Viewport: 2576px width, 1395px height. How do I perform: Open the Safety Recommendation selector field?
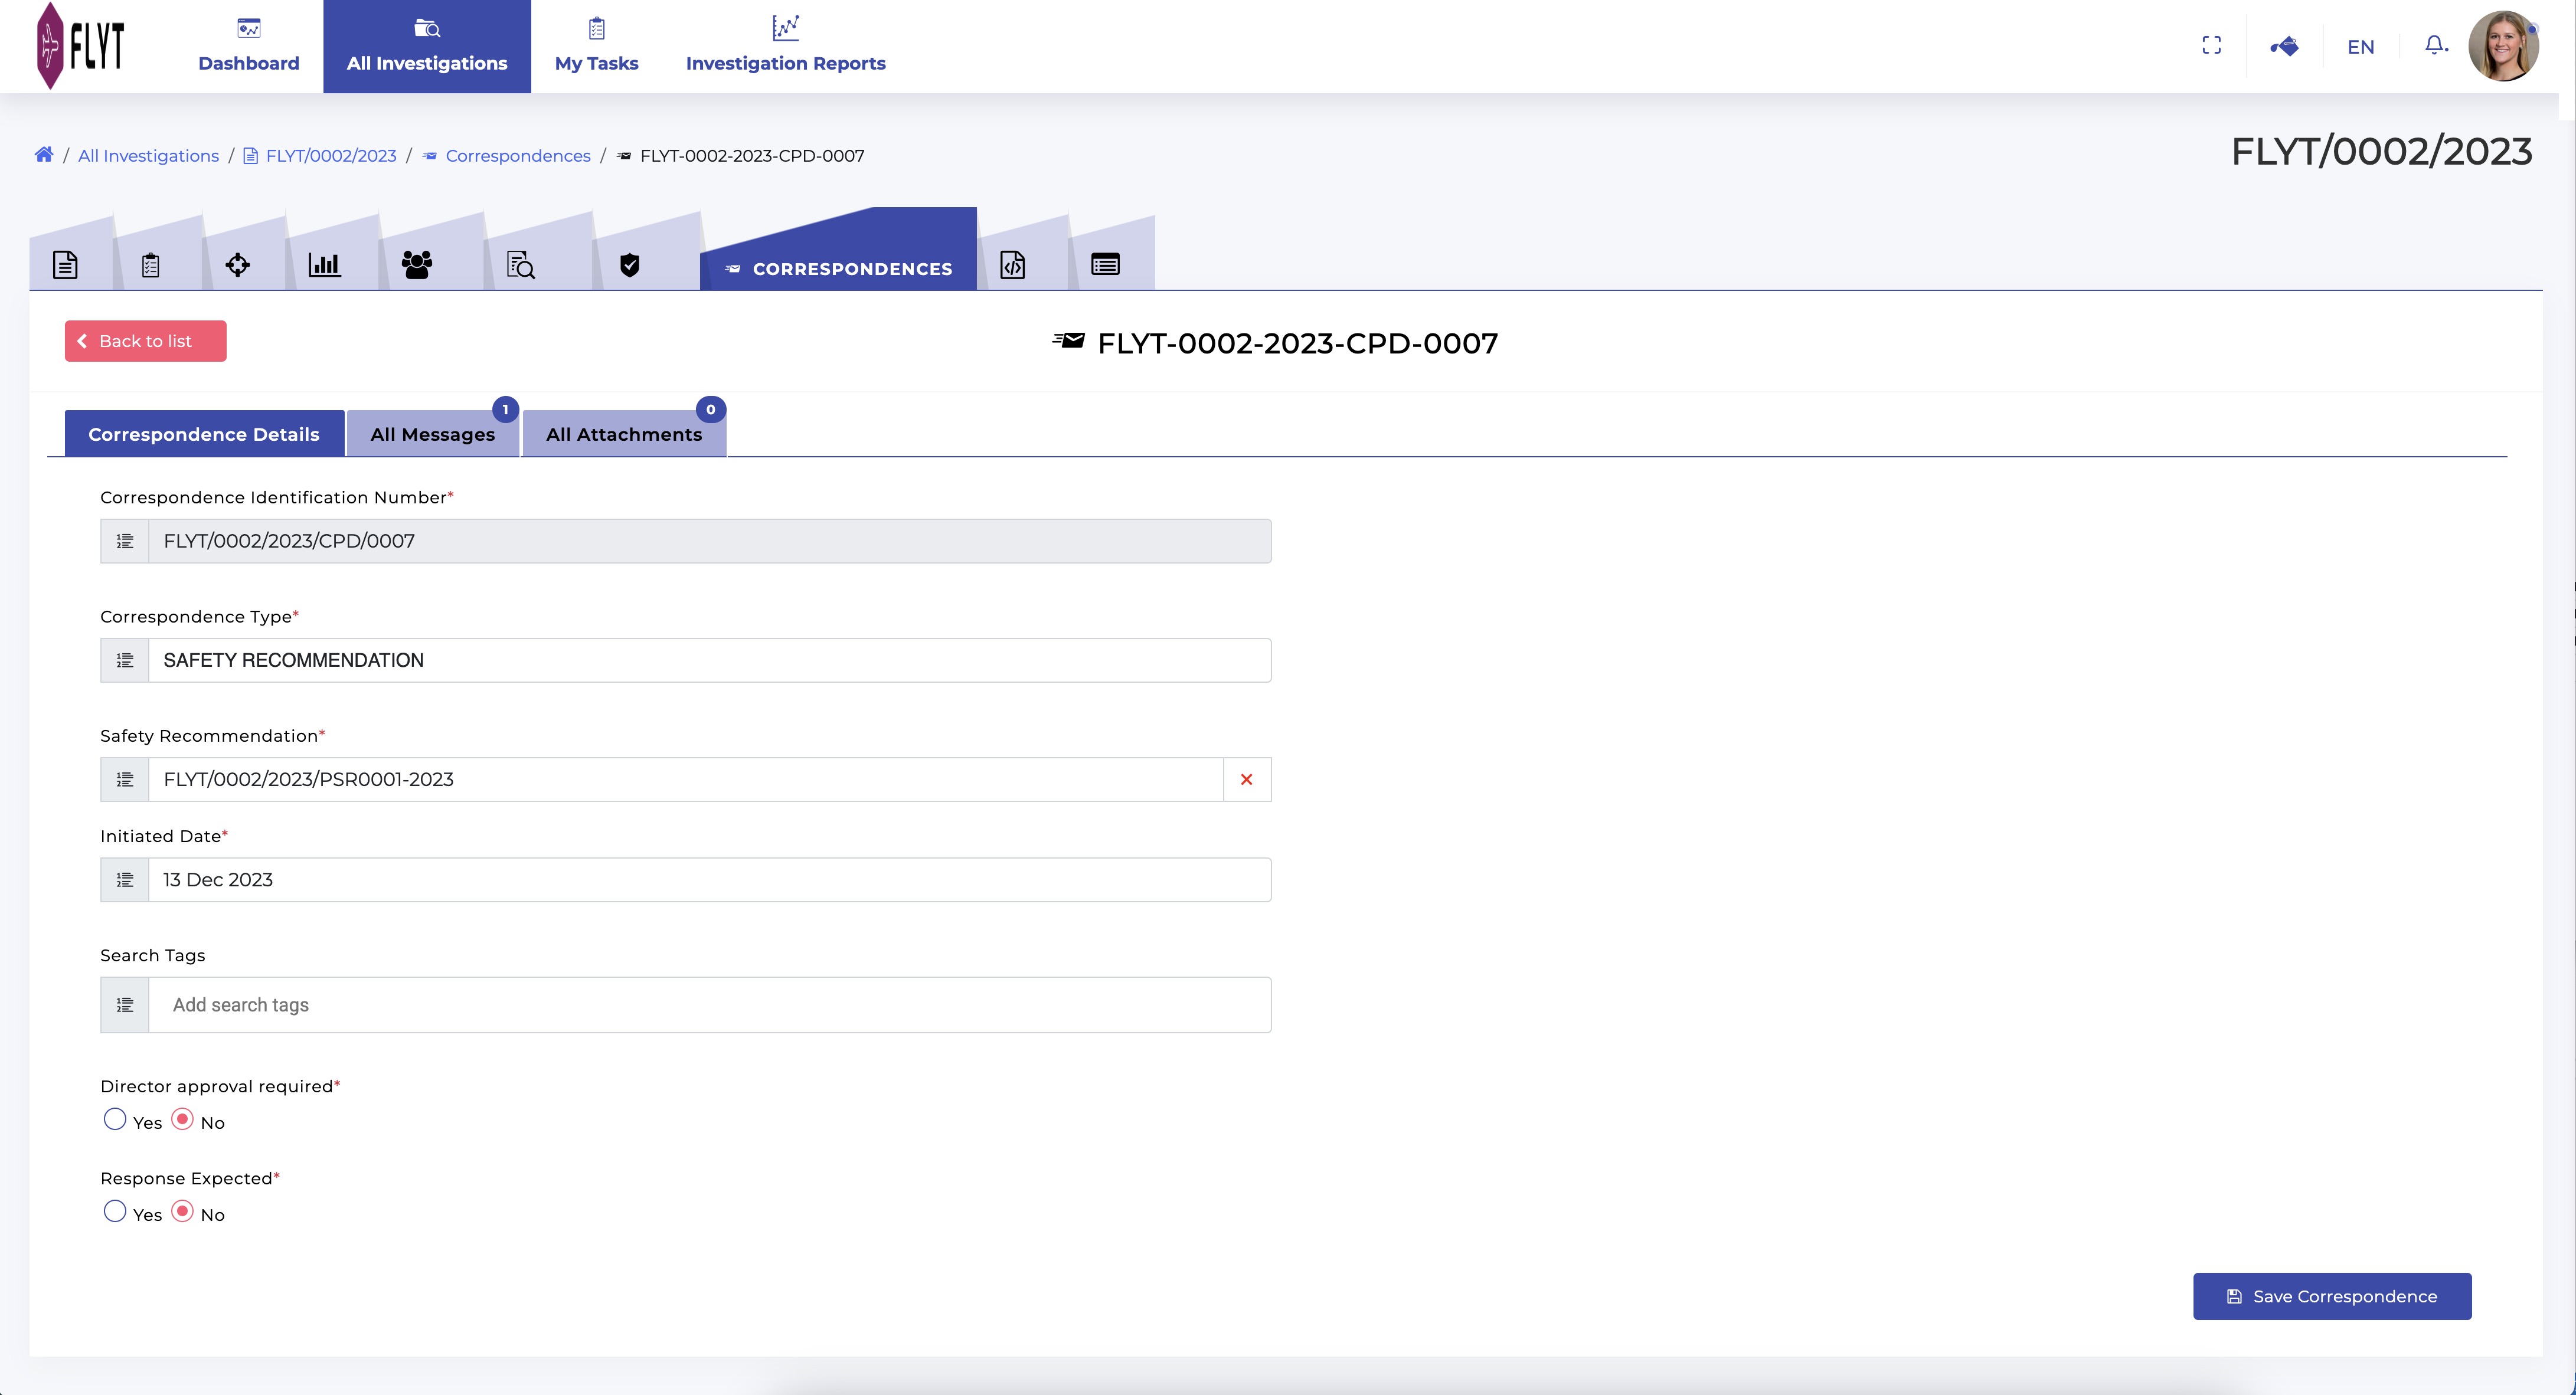click(x=685, y=779)
